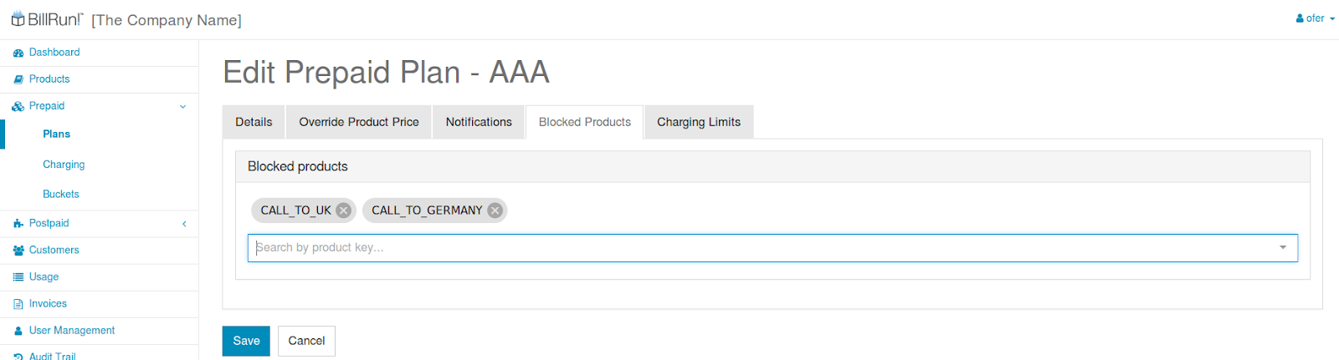Click the Postpaid puzzle piece icon
This screenshot has width=1339, height=360.
pos(18,223)
